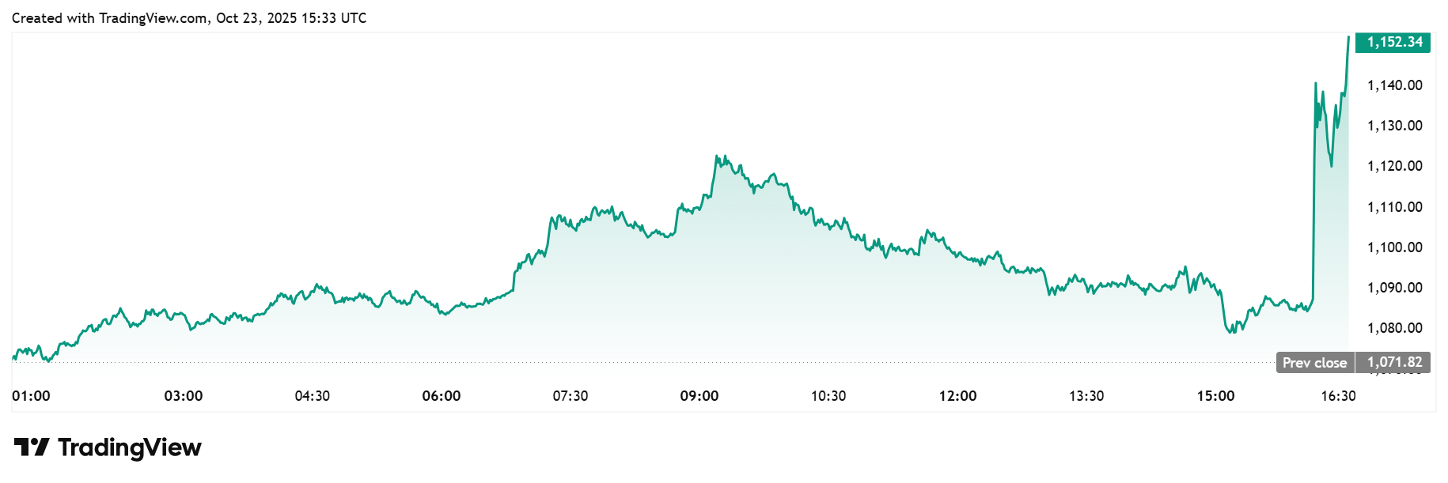The width and height of the screenshot is (1448, 483).
Task: Click the "Prev close" label
Action: (1314, 363)
